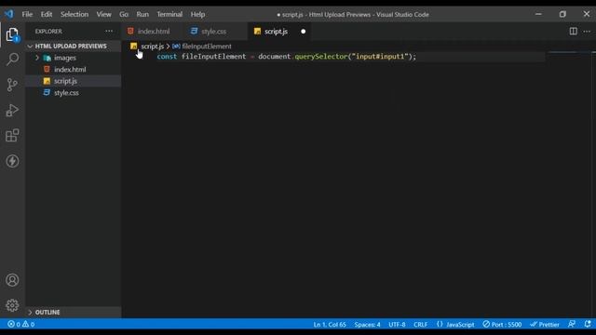The height and width of the screenshot is (335, 596).
Task: Open the View menu
Action: click(x=103, y=14)
